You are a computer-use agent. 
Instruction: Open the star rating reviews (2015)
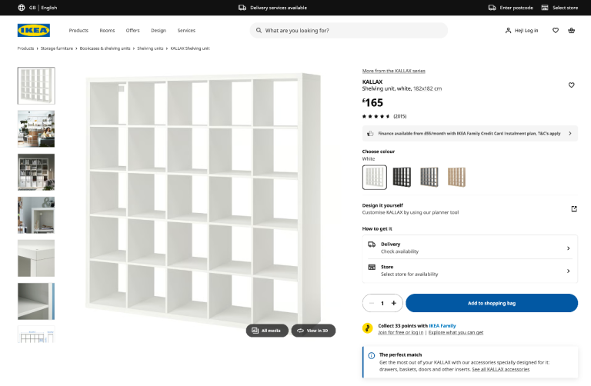coord(384,116)
